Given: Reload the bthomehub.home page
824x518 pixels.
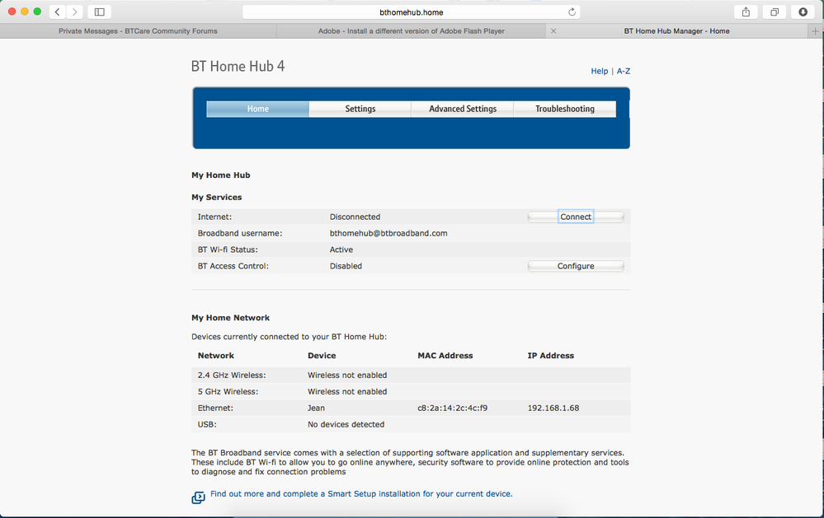Looking at the screenshot, I should [572, 12].
